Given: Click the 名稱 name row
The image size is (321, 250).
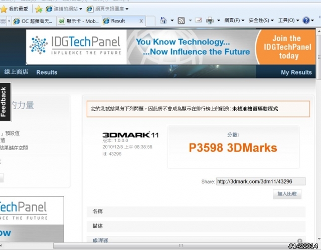Looking at the screenshot, I should 196,211.
